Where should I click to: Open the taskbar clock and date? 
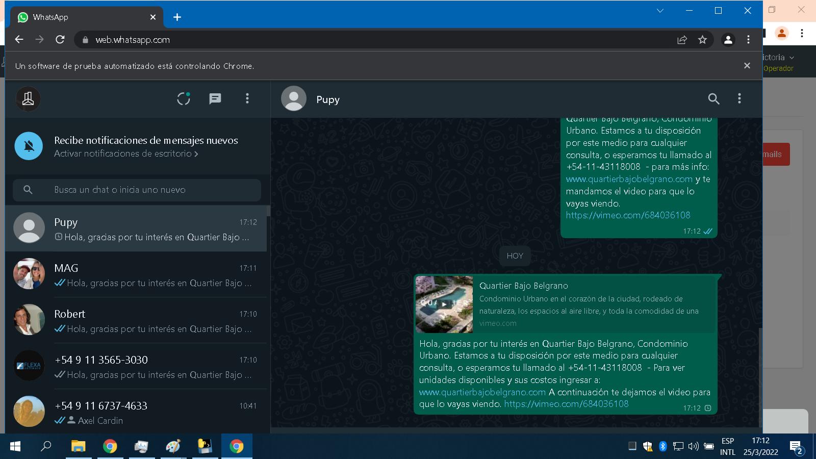tap(760, 446)
